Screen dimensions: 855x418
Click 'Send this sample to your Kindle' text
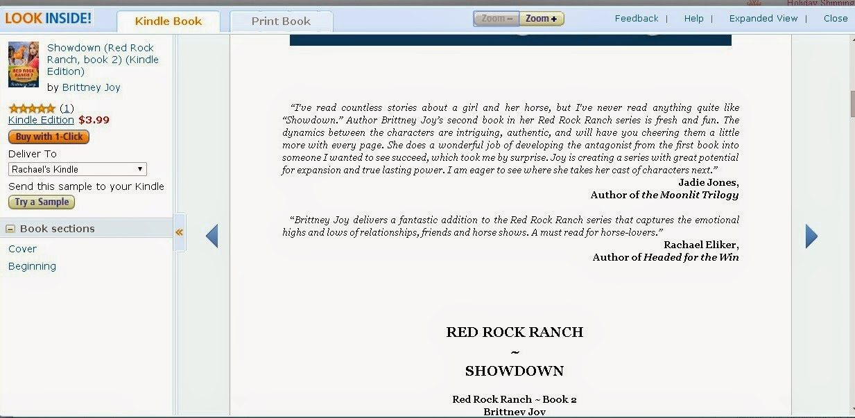tap(86, 186)
